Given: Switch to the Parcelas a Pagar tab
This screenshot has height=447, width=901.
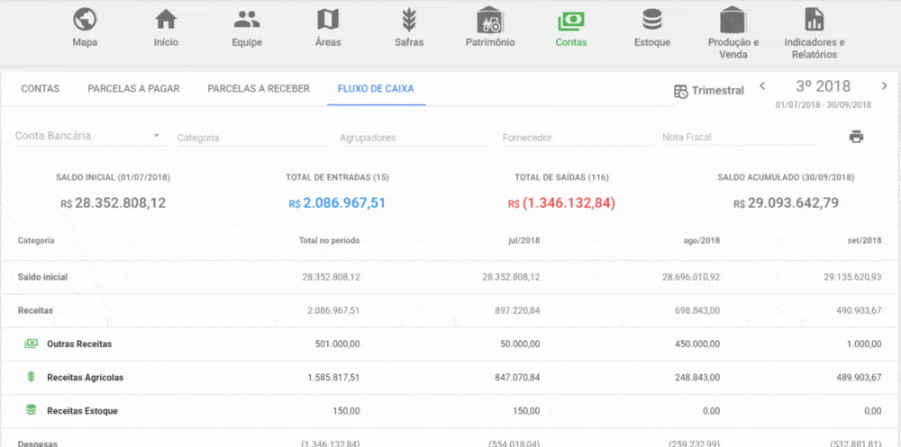Looking at the screenshot, I should (133, 89).
